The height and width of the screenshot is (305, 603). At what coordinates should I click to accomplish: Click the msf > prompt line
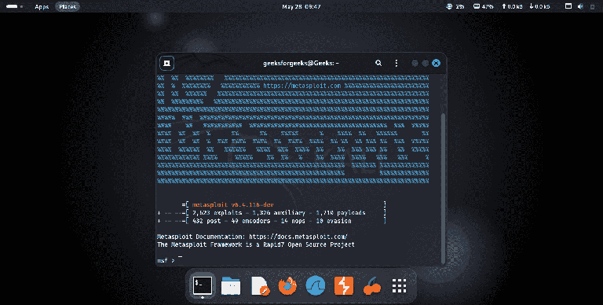click(x=166, y=261)
